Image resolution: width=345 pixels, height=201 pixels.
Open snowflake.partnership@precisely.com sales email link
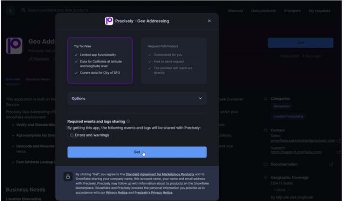(x=303, y=141)
